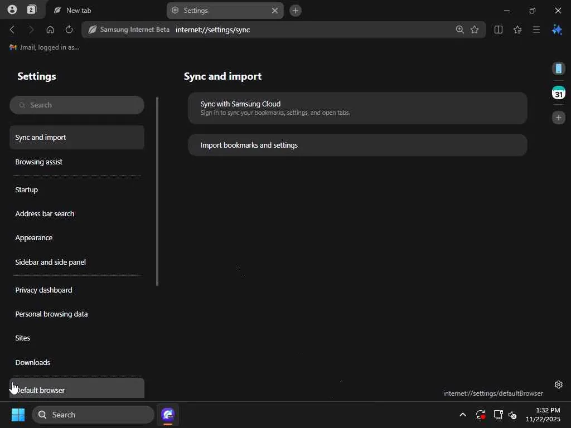This screenshot has height=428, width=571.
Task: Click the sync status tray icon
Action: click(480, 415)
